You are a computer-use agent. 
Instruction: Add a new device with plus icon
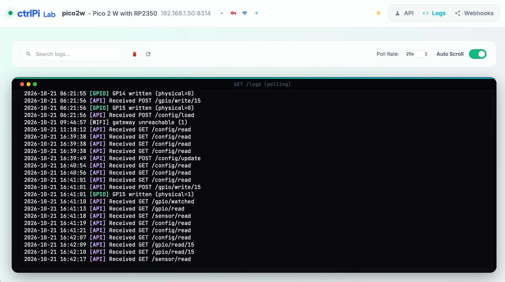tap(256, 13)
